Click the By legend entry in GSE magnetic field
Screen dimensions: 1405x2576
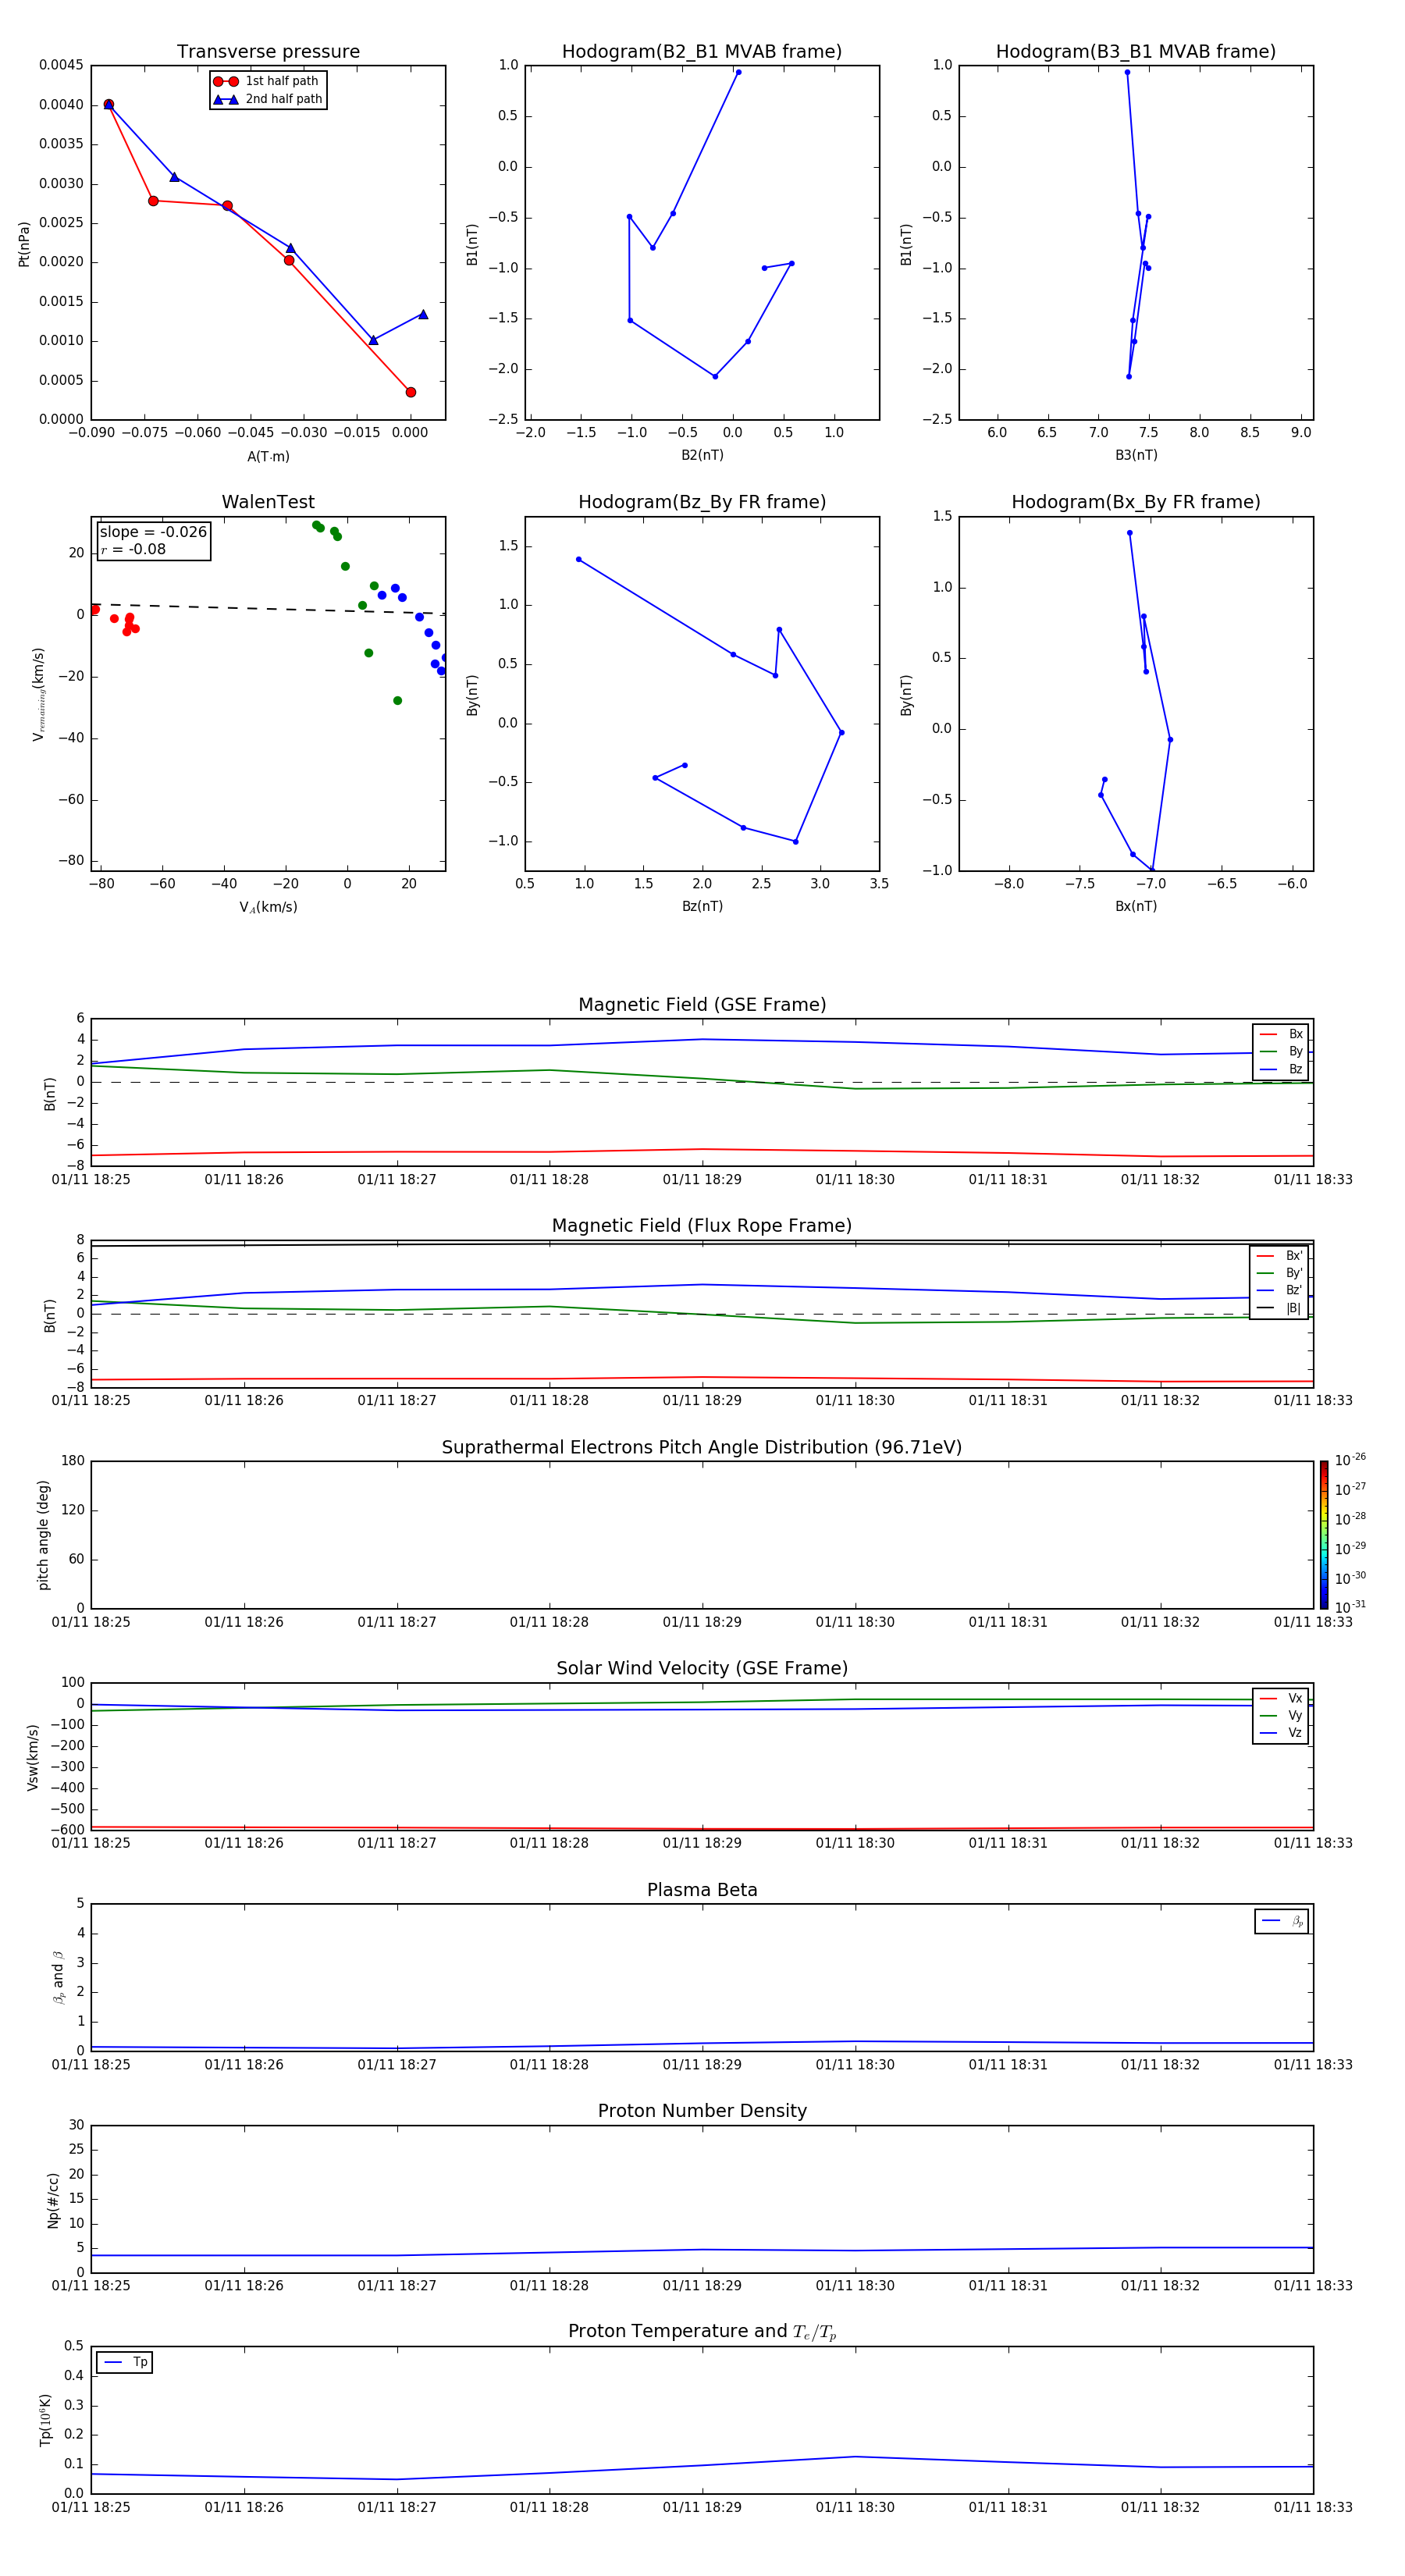click(x=1281, y=1052)
